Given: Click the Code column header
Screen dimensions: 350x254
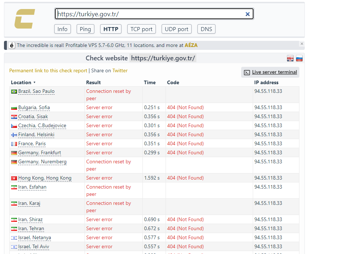Looking at the screenshot, I should 173,82.
